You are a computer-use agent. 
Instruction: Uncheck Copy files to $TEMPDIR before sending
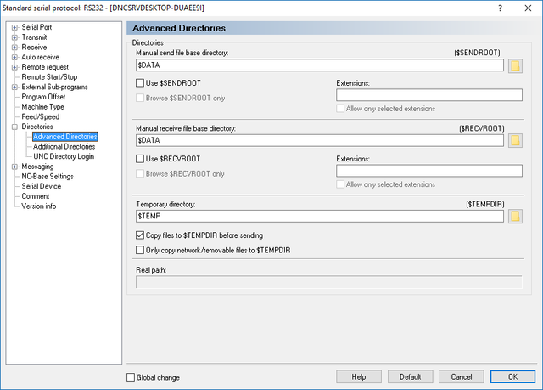140,235
